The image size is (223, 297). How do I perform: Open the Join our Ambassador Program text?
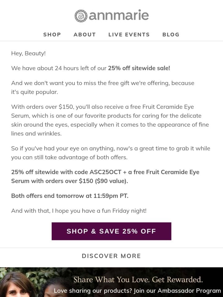pos(177,291)
